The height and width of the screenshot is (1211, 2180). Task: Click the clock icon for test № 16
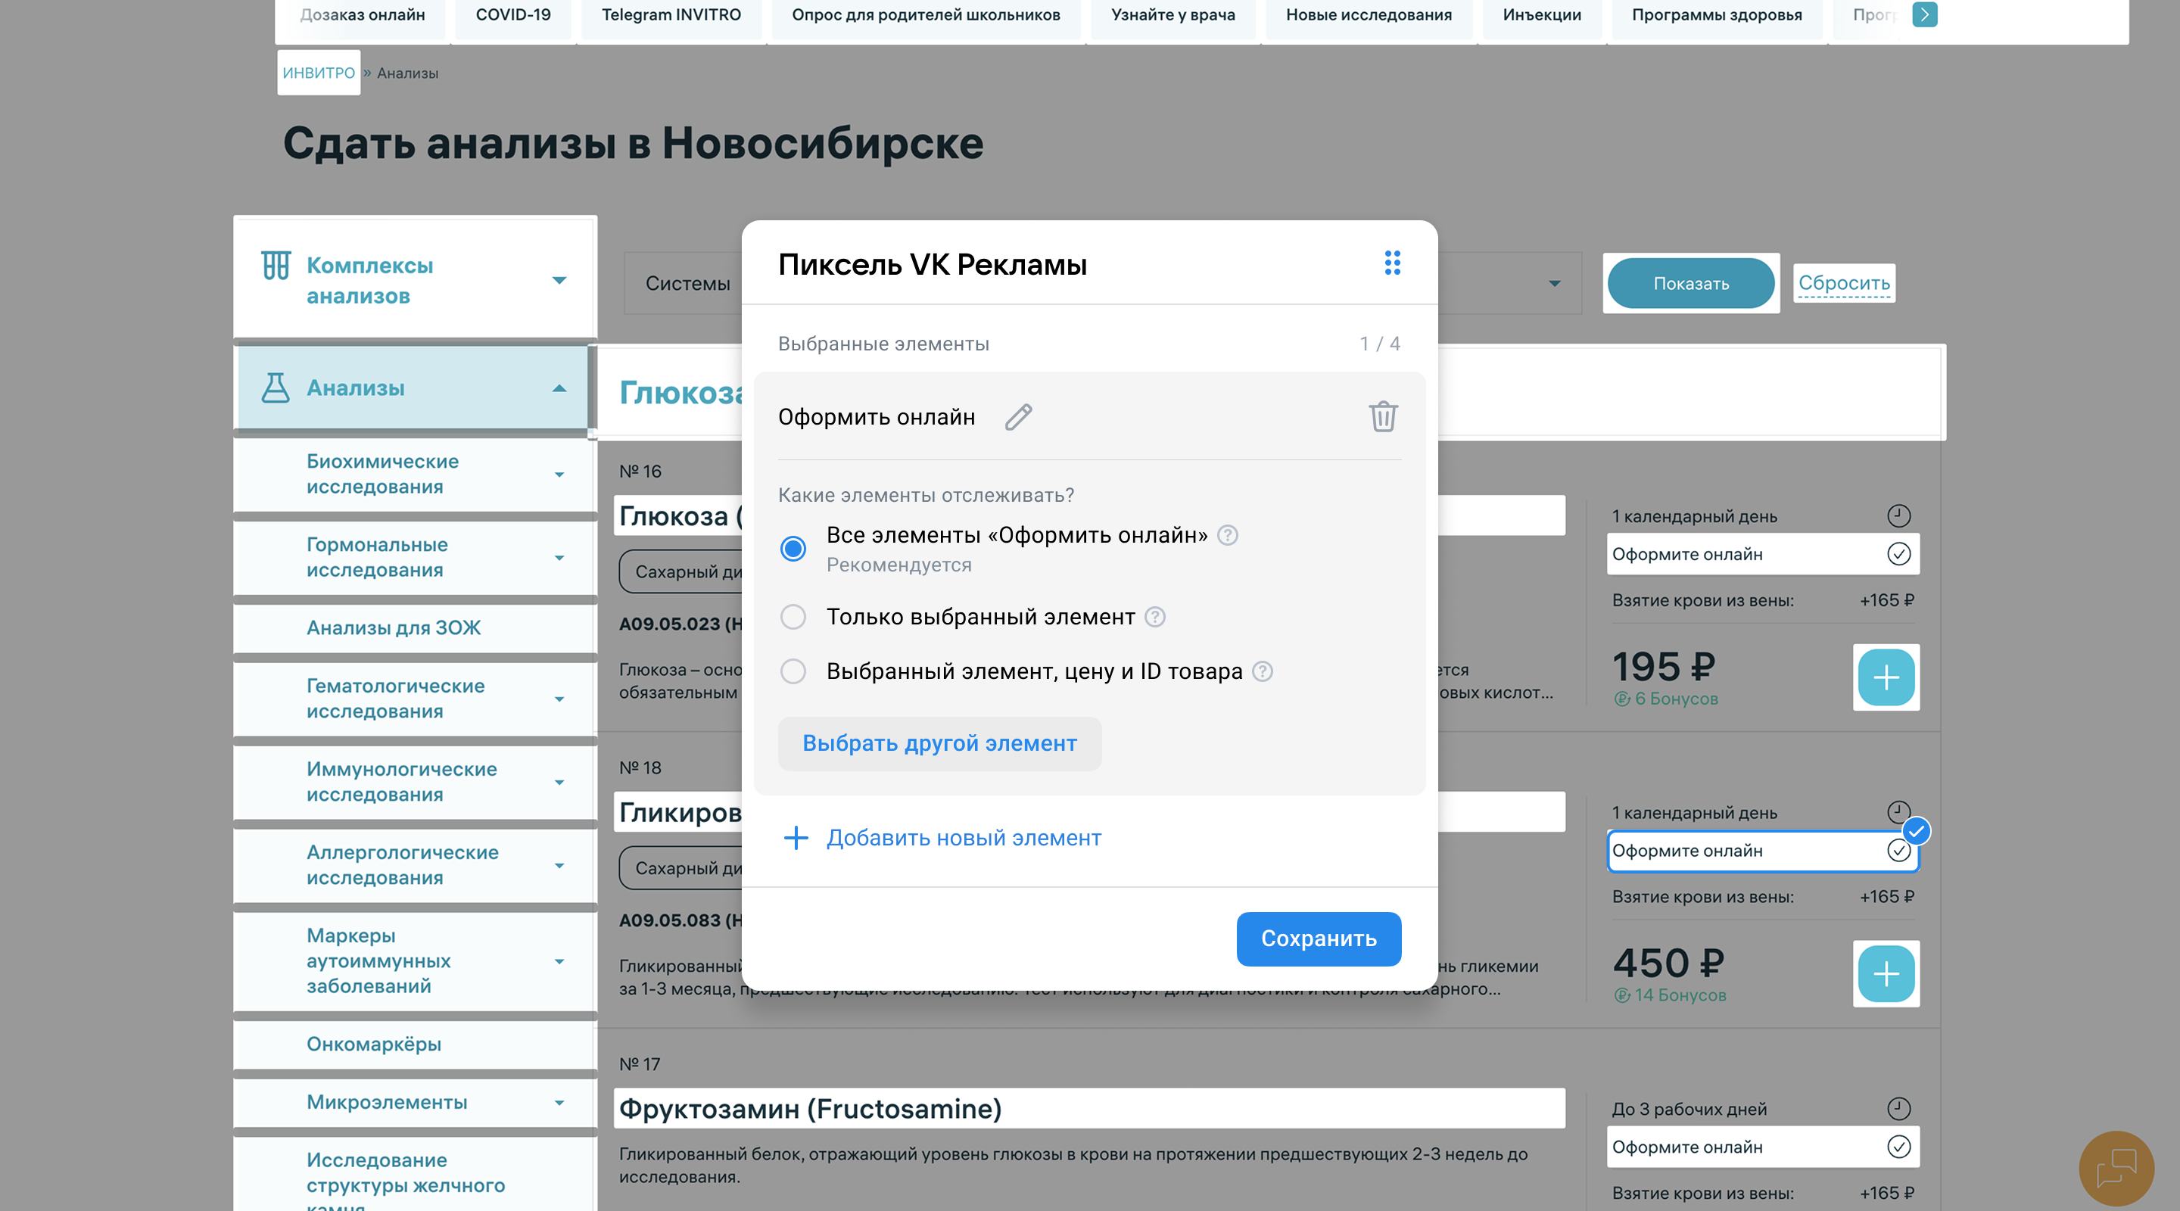point(1898,515)
